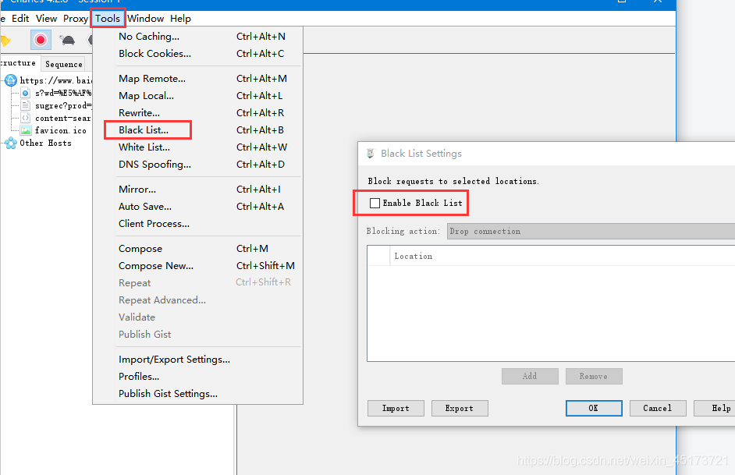
Task: Open Import/Export Settings... entry
Action: [197, 360]
